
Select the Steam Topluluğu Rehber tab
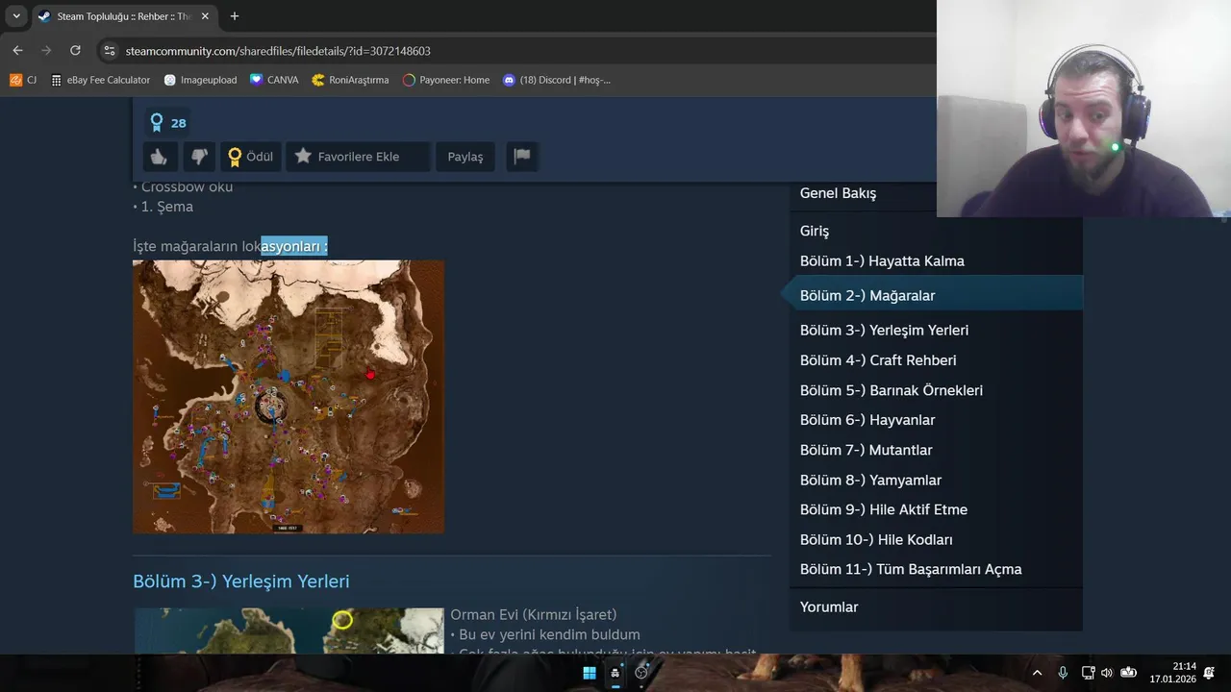[123, 16]
